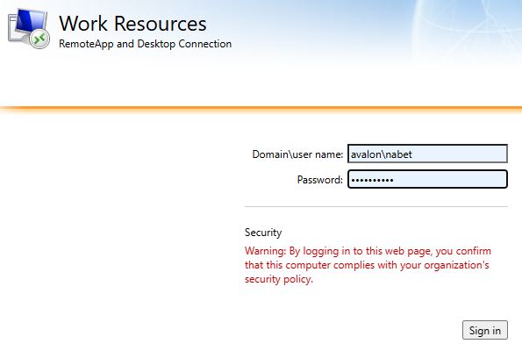This screenshot has height=351, width=522.
Task: Click the Security section heading
Action: coord(263,233)
